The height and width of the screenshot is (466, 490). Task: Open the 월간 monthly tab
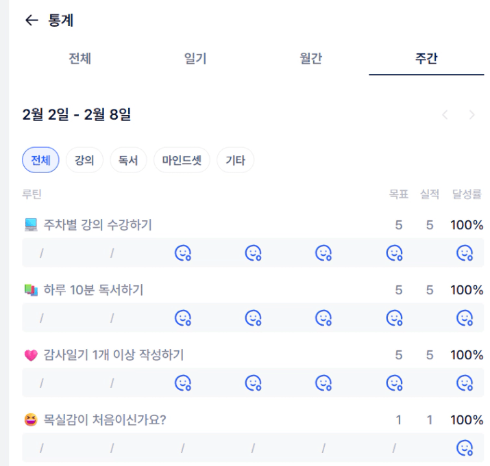point(311,59)
